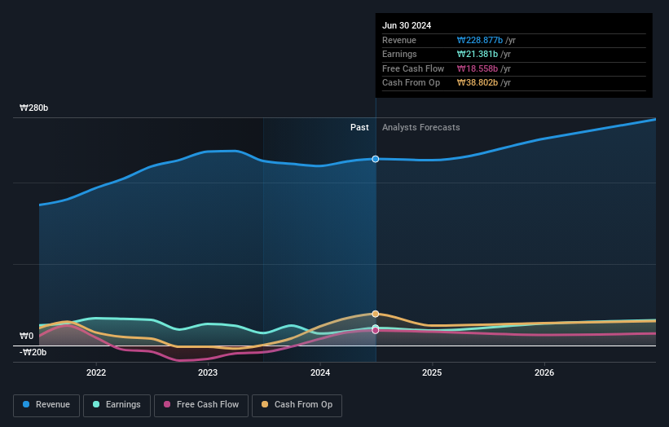669x427 pixels.
Task: Click the orange Cash From Op data point
Action: (376, 314)
